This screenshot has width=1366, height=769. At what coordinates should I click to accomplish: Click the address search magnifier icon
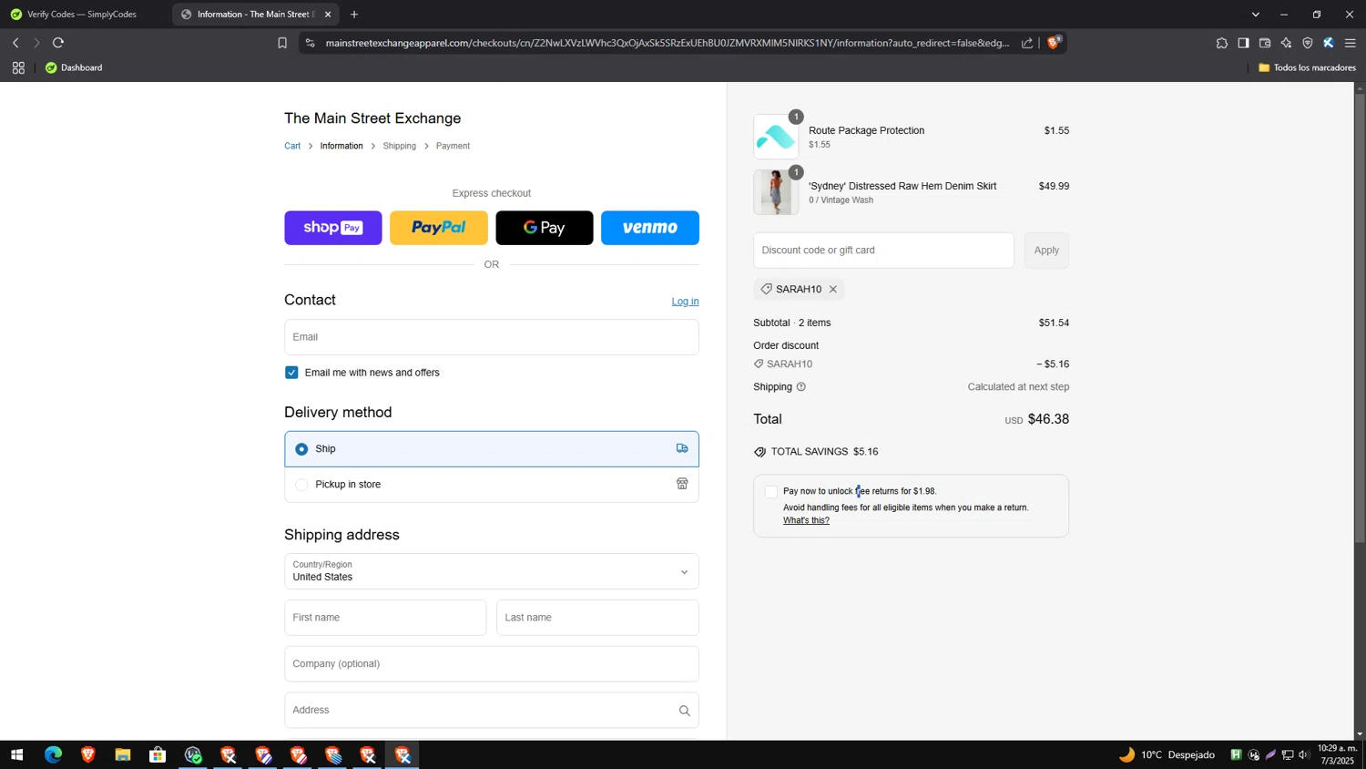(x=684, y=711)
